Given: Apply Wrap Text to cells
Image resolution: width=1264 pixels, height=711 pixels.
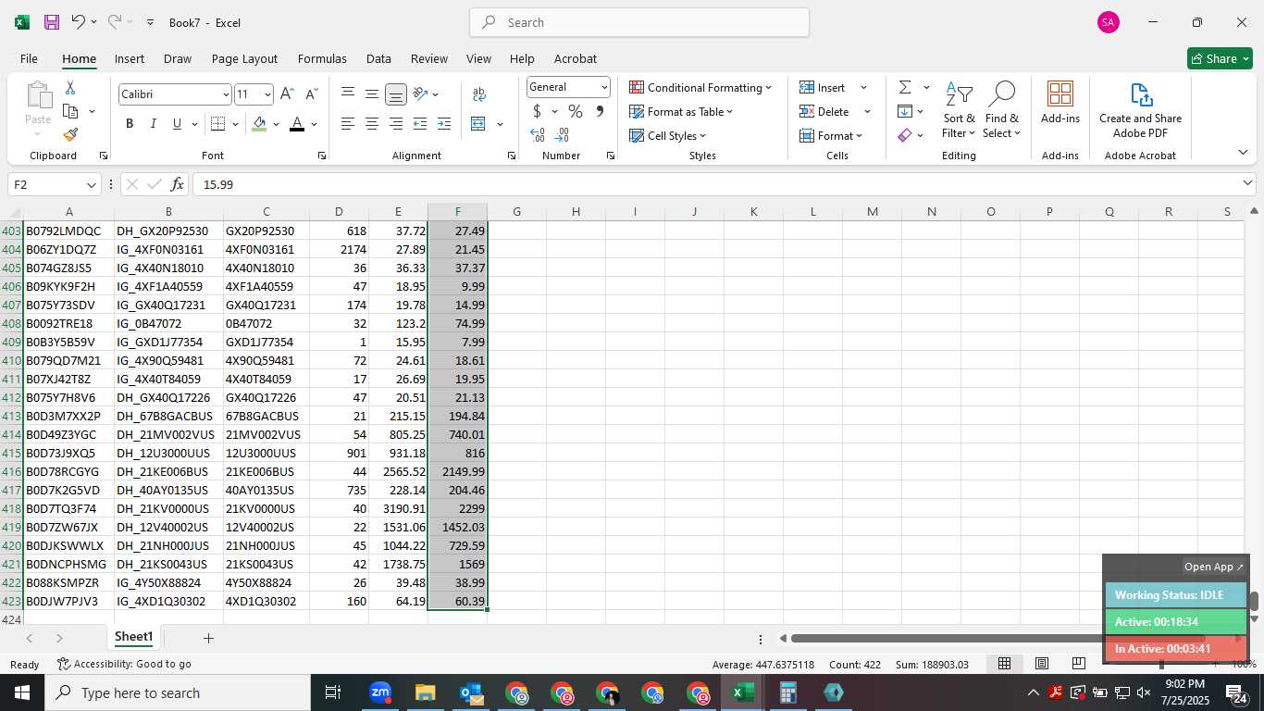Looking at the screenshot, I should (479, 94).
